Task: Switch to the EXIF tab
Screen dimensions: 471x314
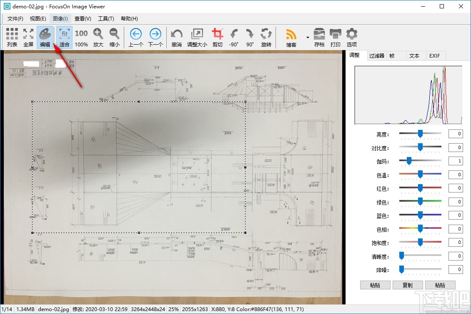Action: click(x=436, y=55)
